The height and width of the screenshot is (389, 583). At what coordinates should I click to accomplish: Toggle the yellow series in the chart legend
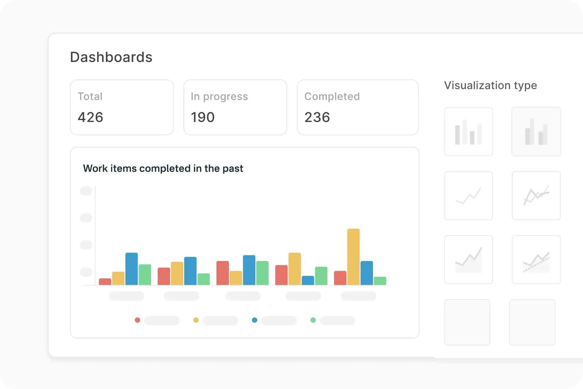point(196,320)
